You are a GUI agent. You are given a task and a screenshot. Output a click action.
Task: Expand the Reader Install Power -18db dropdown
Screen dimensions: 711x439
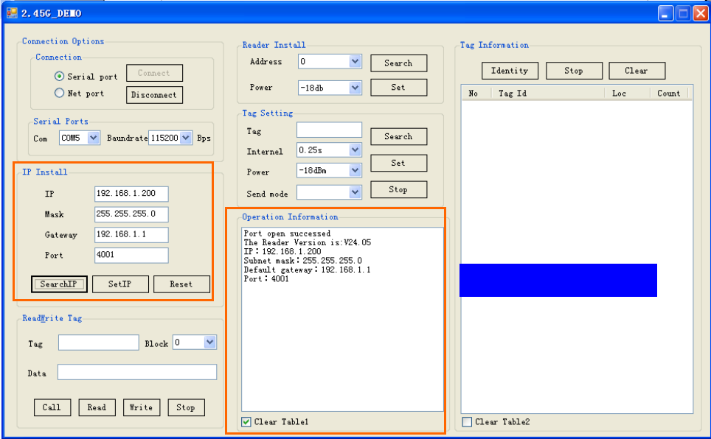pos(355,88)
